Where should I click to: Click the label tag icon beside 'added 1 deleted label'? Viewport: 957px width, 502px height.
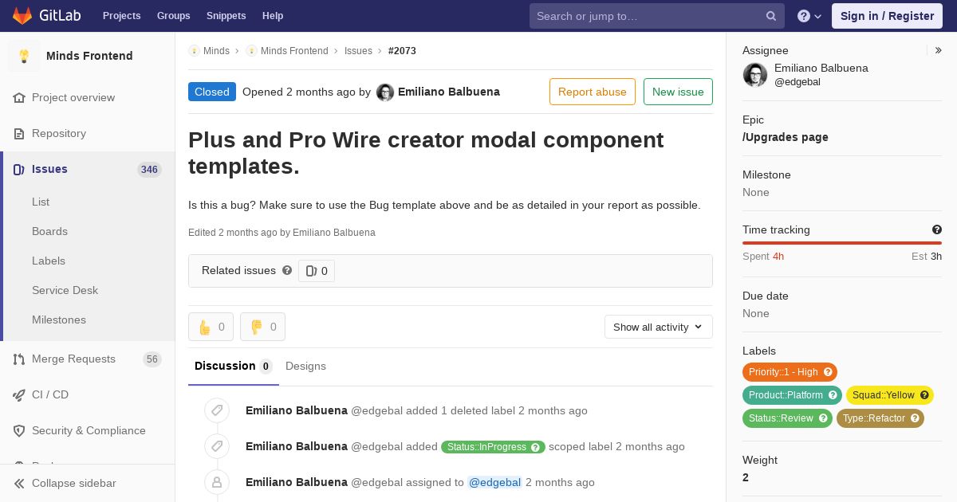pyautogui.click(x=216, y=410)
